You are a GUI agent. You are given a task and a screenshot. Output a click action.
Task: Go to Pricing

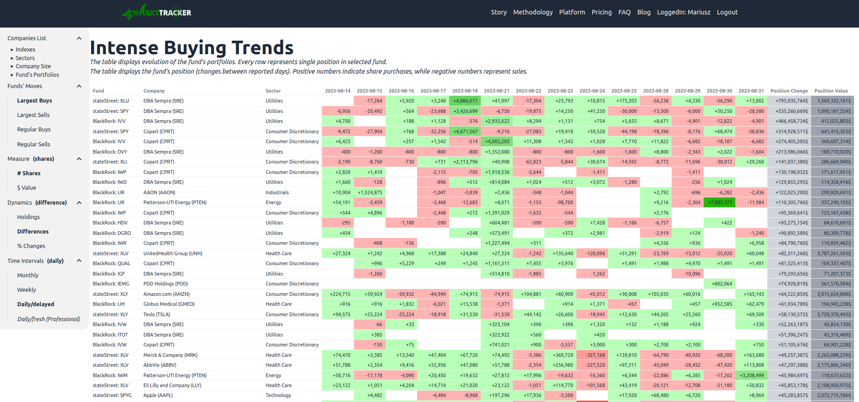602,12
